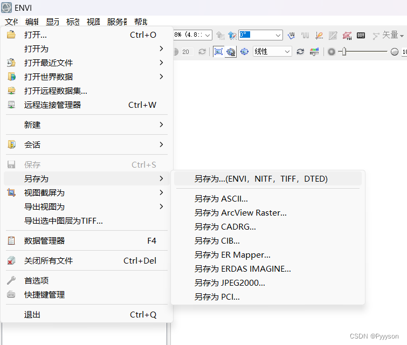Click the cursor value counter icon
The height and width of the screenshot is (345, 407).
(361, 35)
